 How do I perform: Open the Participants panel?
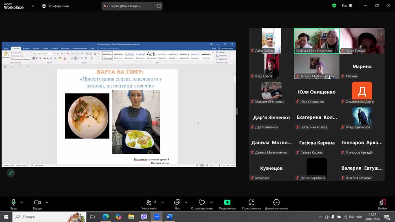(149, 203)
